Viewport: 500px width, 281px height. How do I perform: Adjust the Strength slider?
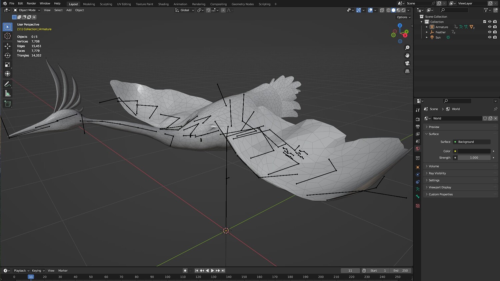click(474, 158)
